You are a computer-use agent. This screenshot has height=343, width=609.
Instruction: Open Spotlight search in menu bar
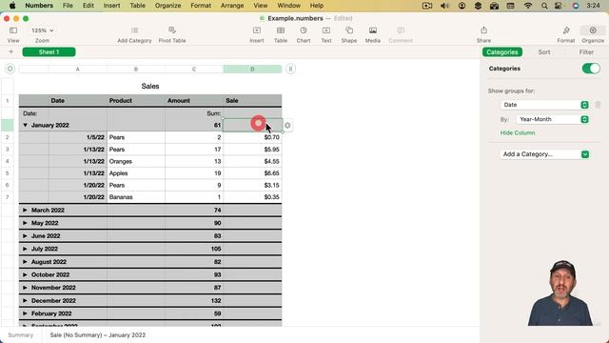(x=544, y=6)
